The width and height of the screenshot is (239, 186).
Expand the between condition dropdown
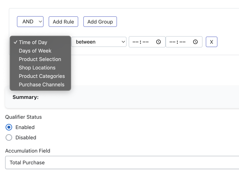pyautogui.click(x=99, y=42)
